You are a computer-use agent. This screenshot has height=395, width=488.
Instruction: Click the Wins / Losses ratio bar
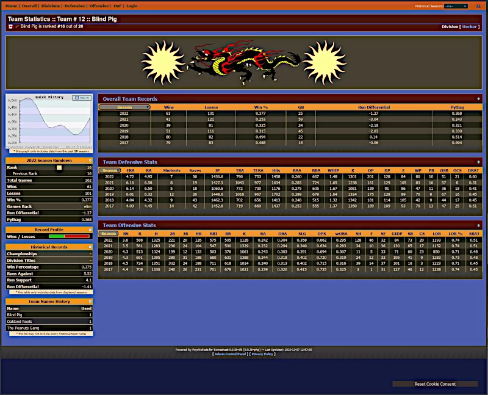[x=69, y=236]
